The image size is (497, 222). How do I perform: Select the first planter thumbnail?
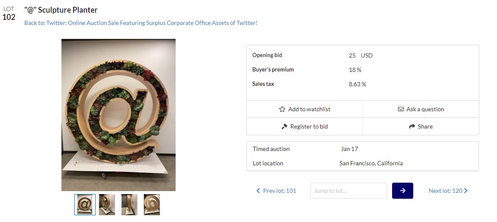coord(85,205)
